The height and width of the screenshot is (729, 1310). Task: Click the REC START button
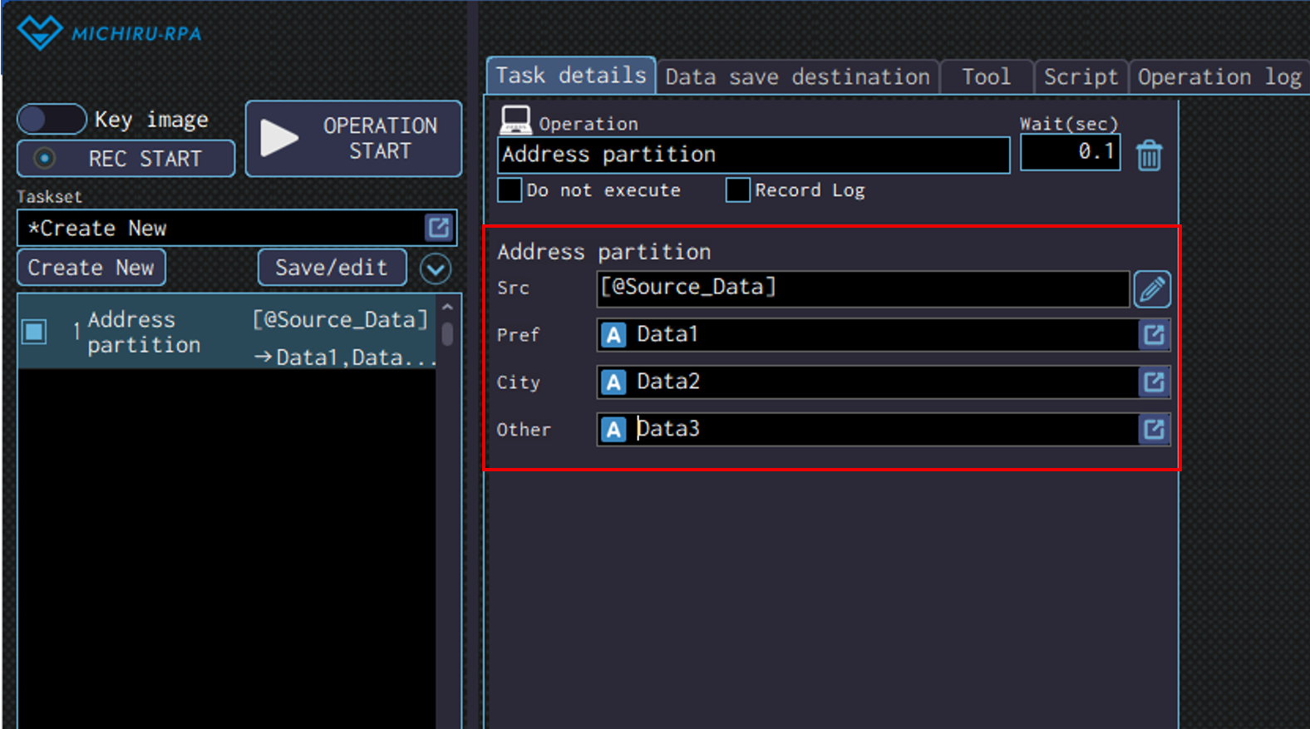126,159
